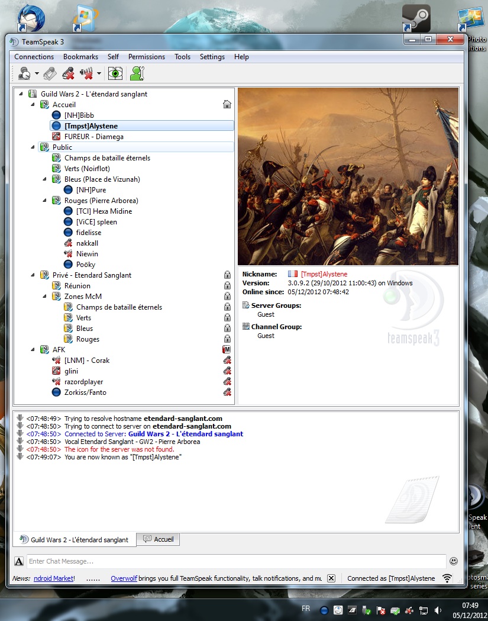Open the Settings menu
This screenshot has height=621, width=488.
212,57
